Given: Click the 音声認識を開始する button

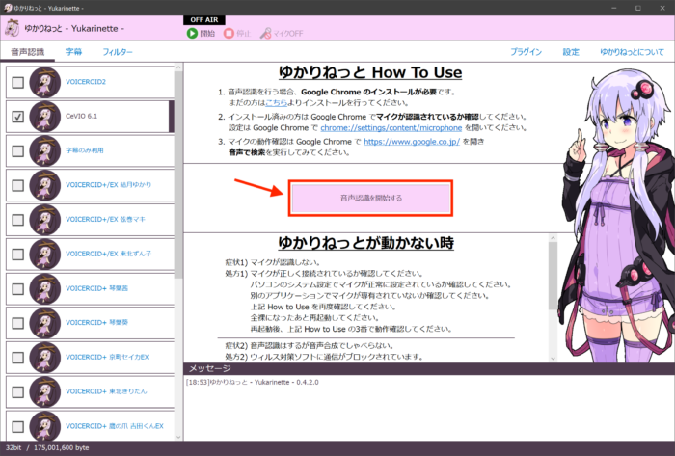Looking at the screenshot, I should coord(370,198).
